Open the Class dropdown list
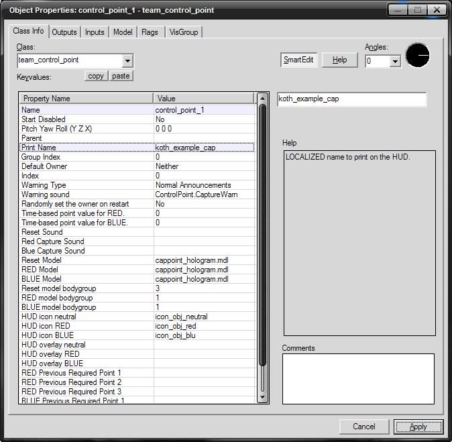This screenshot has height=442, width=452. [x=127, y=60]
